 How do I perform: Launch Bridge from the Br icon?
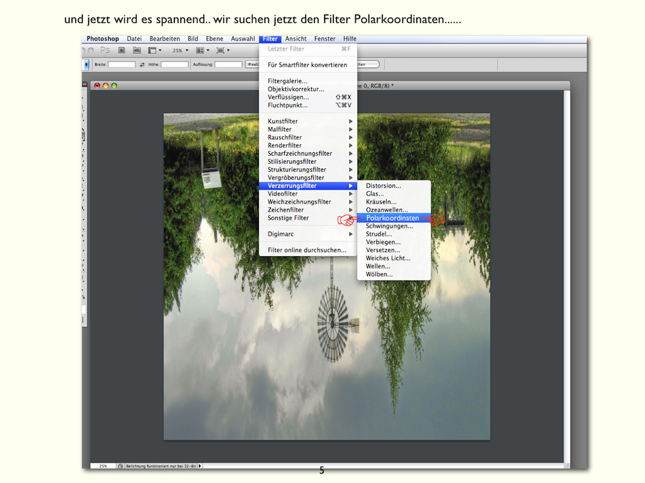(x=122, y=50)
